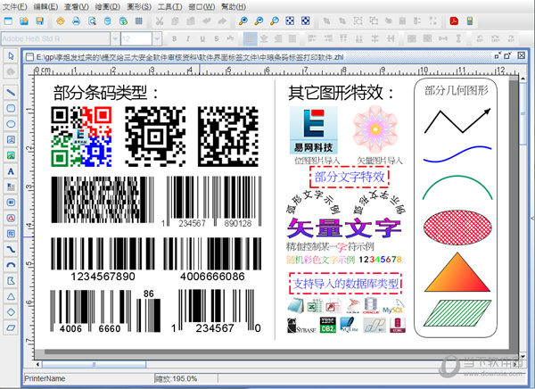The width and height of the screenshot is (535, 389).
Task: Click the red PDF export icon
Action: 454,21
